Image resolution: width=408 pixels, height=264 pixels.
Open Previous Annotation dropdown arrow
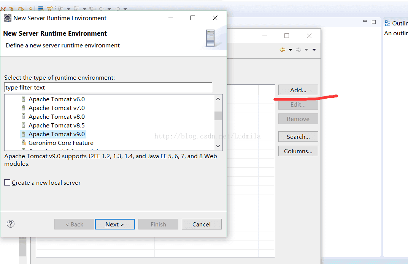[x=84, y=9]
